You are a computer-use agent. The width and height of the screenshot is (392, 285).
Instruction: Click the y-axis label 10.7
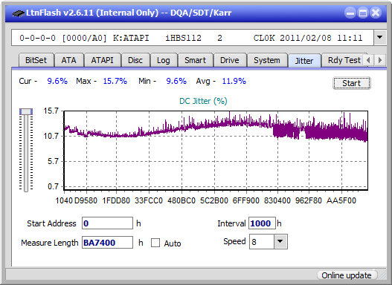pyautogui.click(x=51, y=136)
